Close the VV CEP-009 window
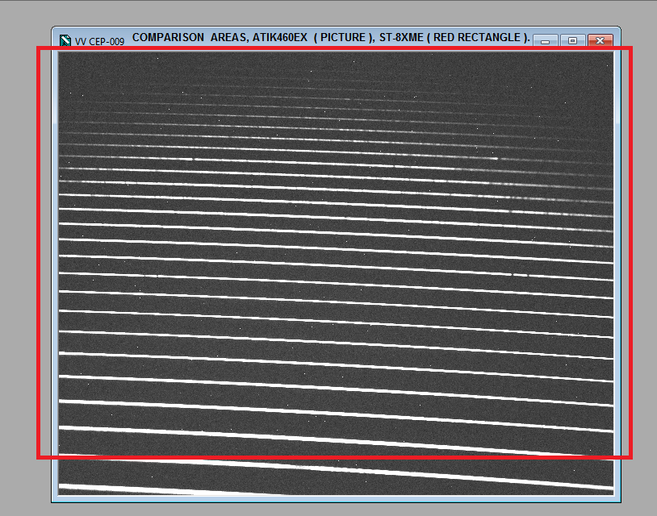The width and height of the screenshot is (657, 516). click(x=599, y=40)
